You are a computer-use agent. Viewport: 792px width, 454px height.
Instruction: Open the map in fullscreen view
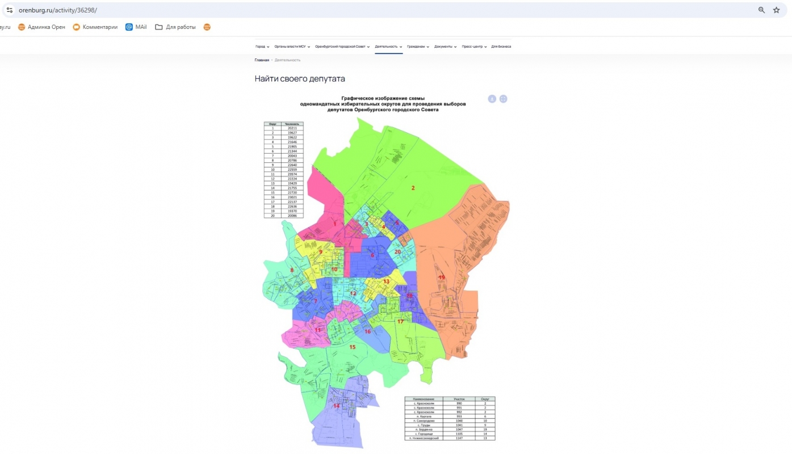503,99
